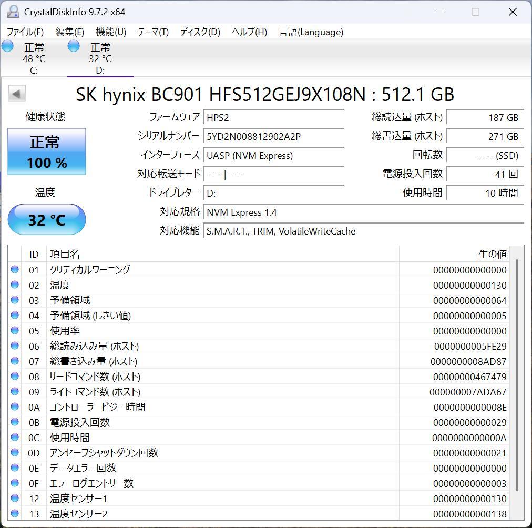Viewport: 532px width, 528px height.
Task: Click raw value 0000000000138
Action: [x=470, y=514]
